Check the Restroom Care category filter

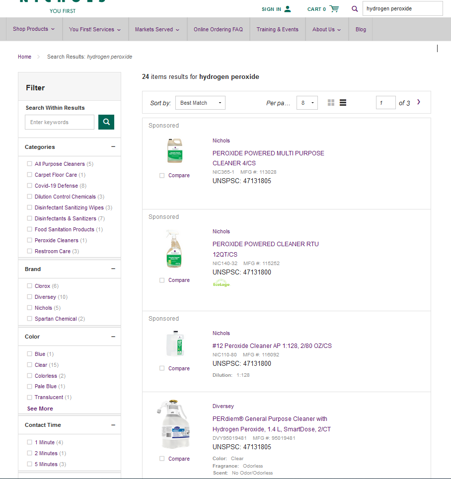pyautogui.click(x=30, y=251)
